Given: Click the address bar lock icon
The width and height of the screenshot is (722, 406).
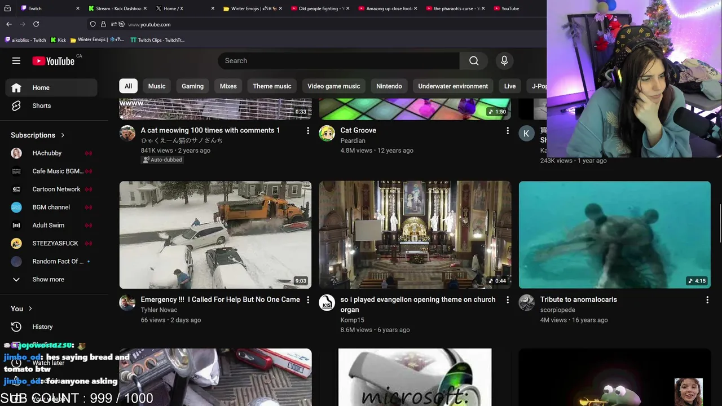Looking at the screenshot, I should click(103, 24).
